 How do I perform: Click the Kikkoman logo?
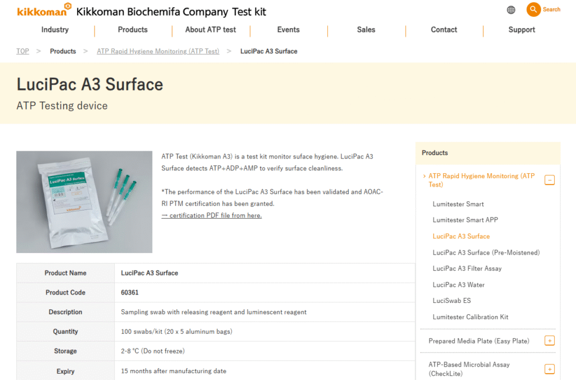coord(44,10)
